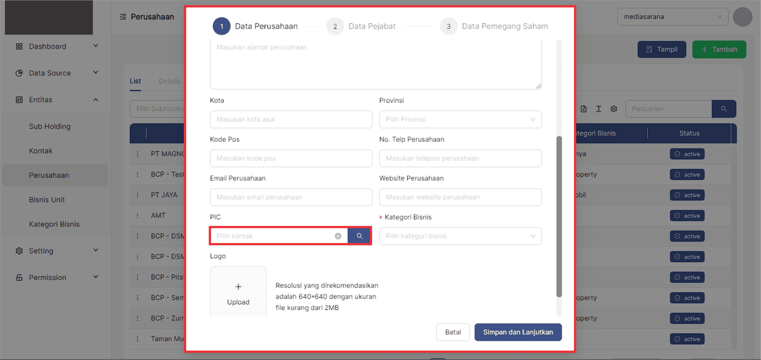Collapse the Entitas sidebar section
The width and height of the screenshot is (761, 360).
click(96, 99)
